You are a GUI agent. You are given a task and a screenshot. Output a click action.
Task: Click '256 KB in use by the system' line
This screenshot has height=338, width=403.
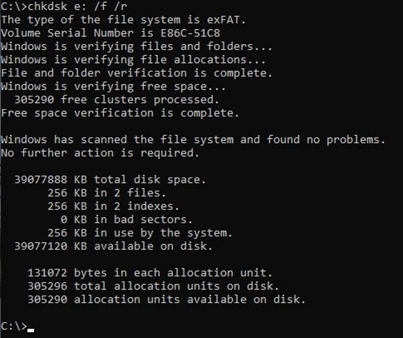pos(140,233)
